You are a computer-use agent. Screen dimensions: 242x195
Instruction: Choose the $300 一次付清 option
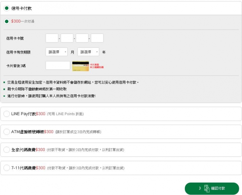tap(7, 21)
